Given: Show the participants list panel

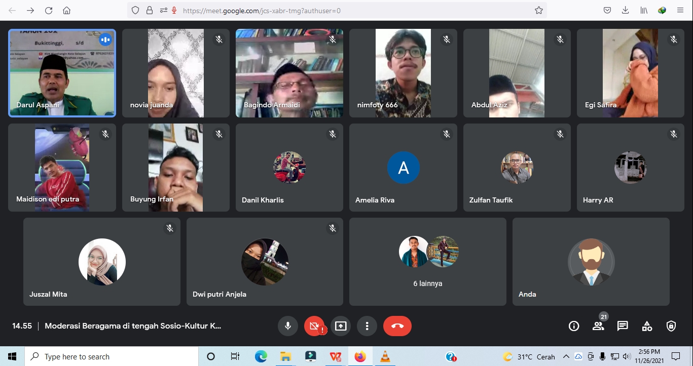Looking at the screenshot, I should coord(598,326).
